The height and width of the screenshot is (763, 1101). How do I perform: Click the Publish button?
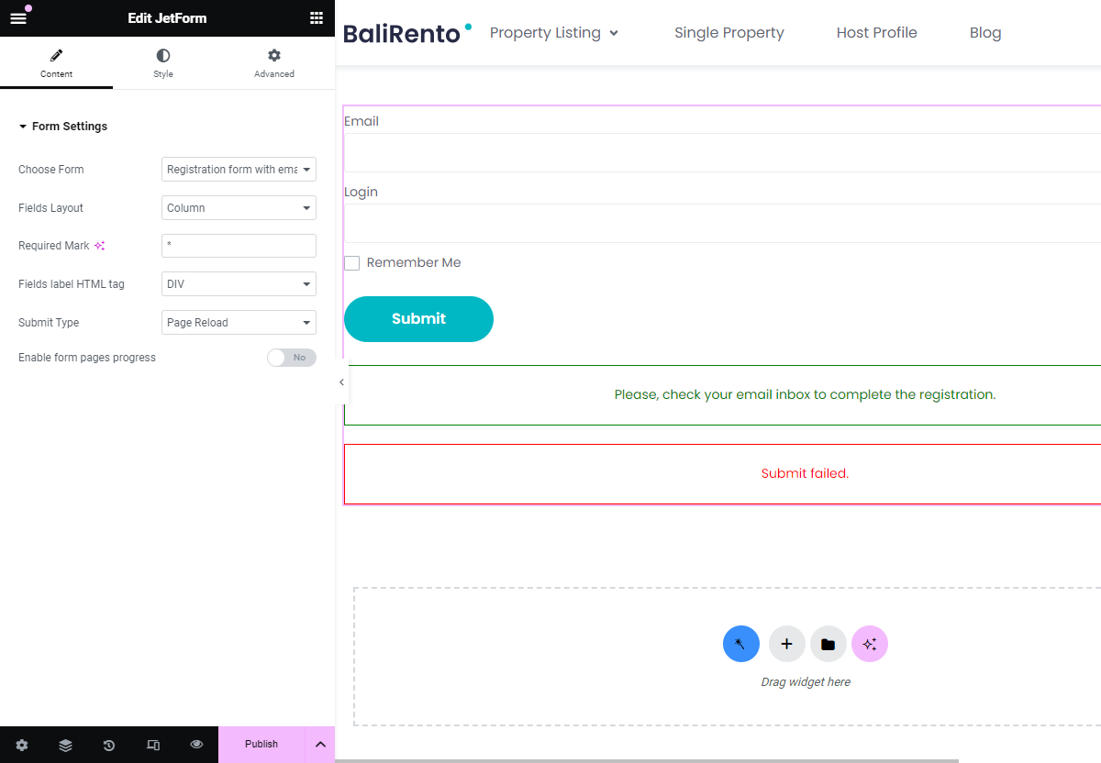tap(261, 744)
